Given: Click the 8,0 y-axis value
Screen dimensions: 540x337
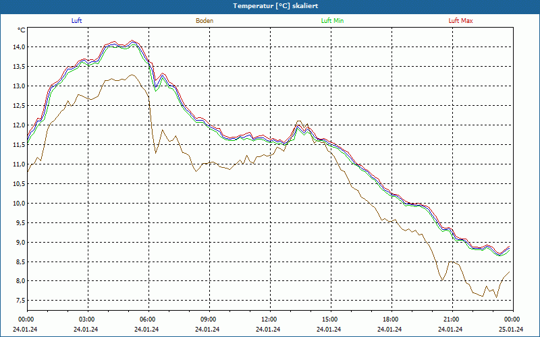Looking at the screenshot, I should (x=20, y=281).
